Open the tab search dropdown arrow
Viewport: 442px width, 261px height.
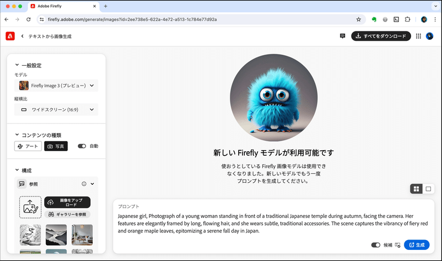coord(435,6)
